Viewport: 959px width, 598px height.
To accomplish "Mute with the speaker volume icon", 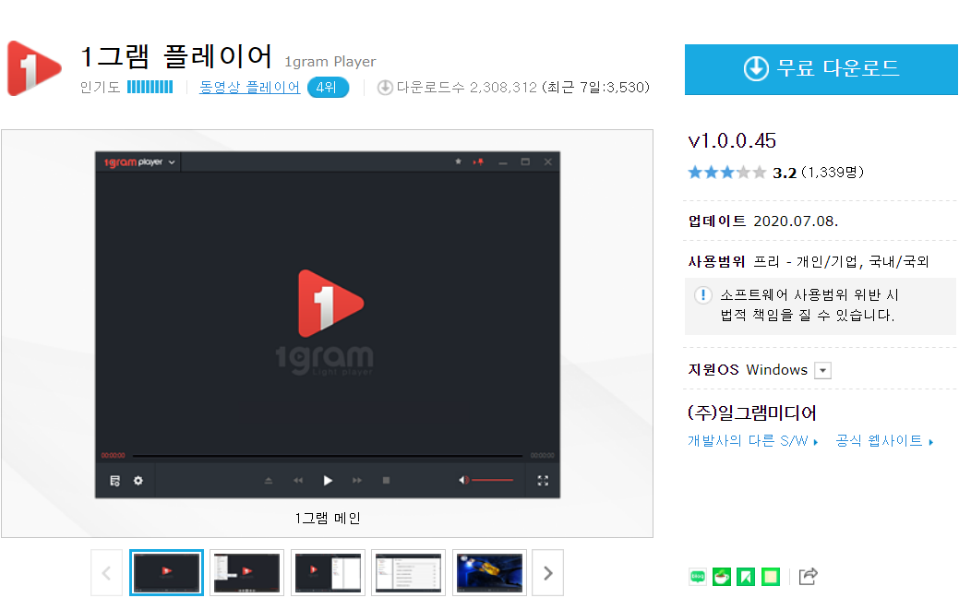I will pos(463,480).
